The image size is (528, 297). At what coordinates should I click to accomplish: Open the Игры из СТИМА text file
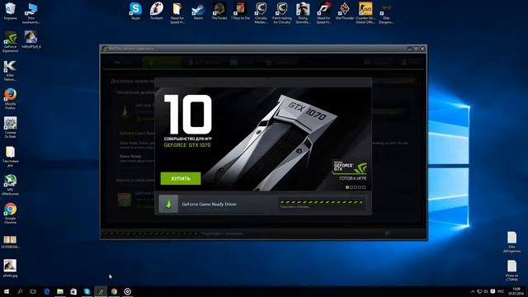[511, 271]
